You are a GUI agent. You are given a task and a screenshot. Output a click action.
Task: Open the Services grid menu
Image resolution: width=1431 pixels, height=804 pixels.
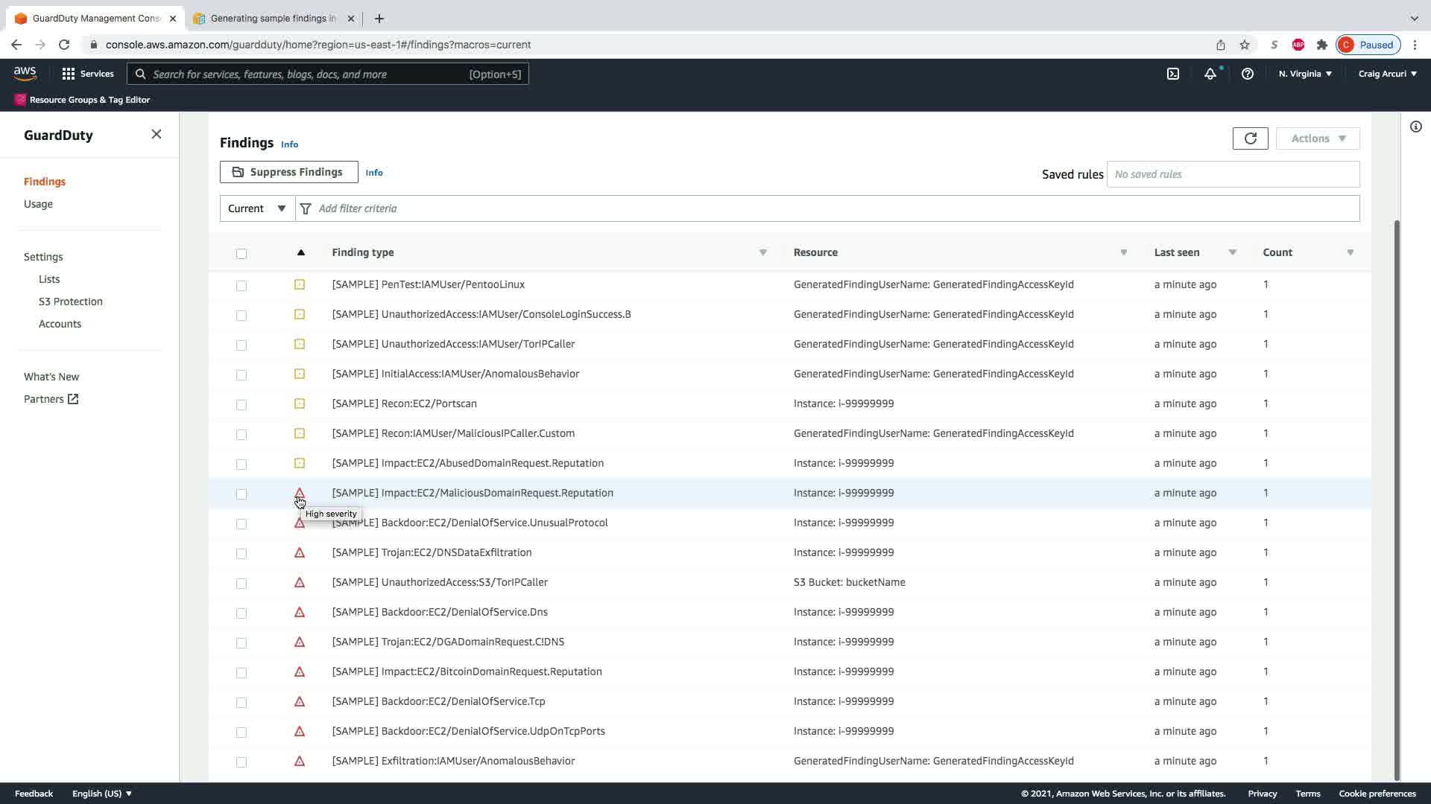click(87, 74)
